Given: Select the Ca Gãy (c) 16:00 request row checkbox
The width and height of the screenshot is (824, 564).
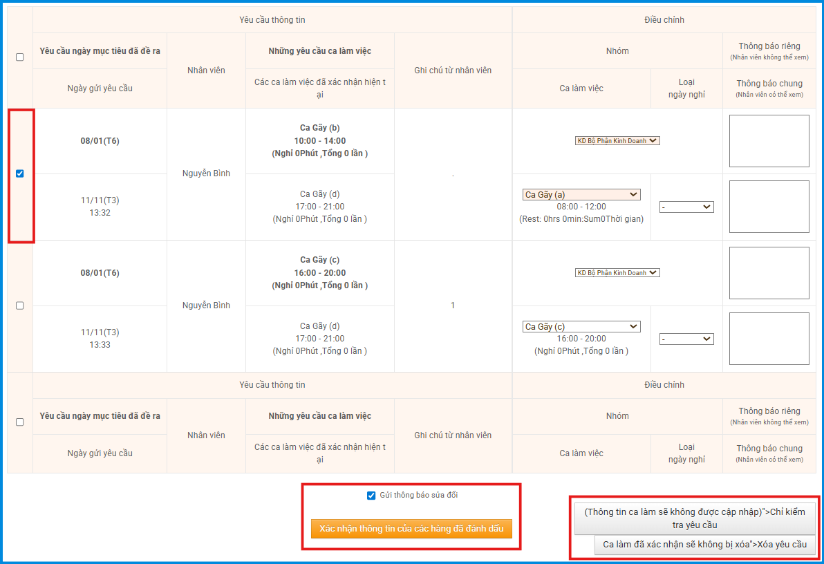Looking at the screenshot, I should (19, 305).
